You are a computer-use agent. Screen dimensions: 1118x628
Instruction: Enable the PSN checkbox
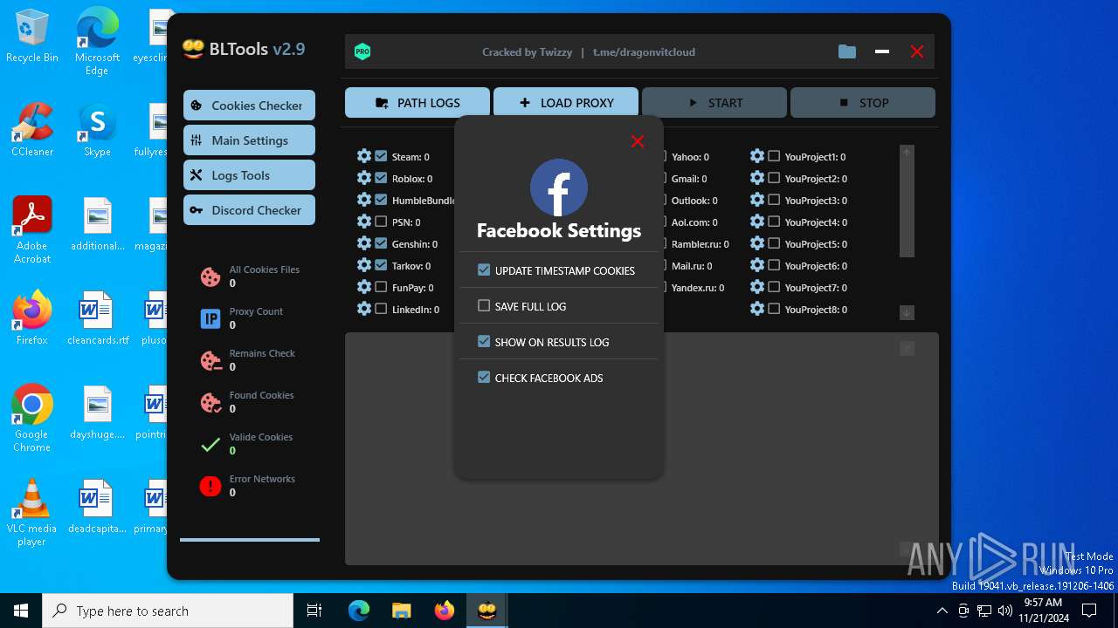(381, 222)
